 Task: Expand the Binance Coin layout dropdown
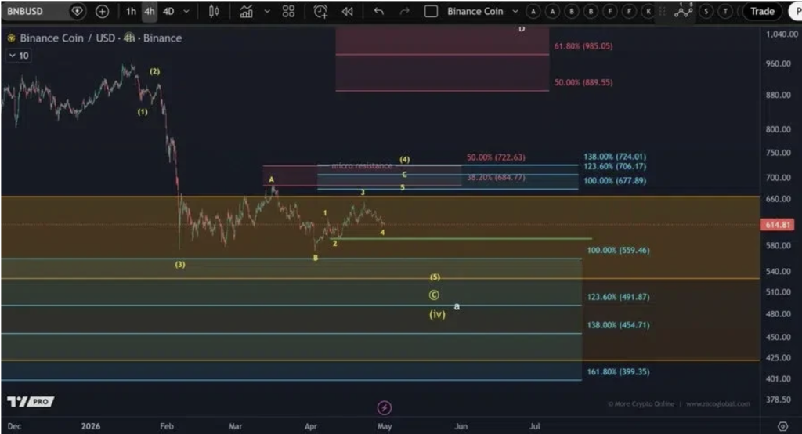click(x=515, y=11)
